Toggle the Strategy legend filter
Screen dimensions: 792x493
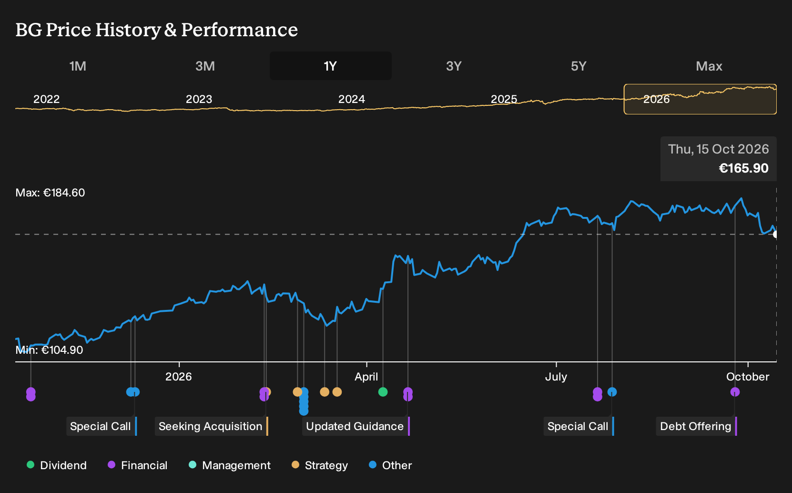click(x=320, y=465)
